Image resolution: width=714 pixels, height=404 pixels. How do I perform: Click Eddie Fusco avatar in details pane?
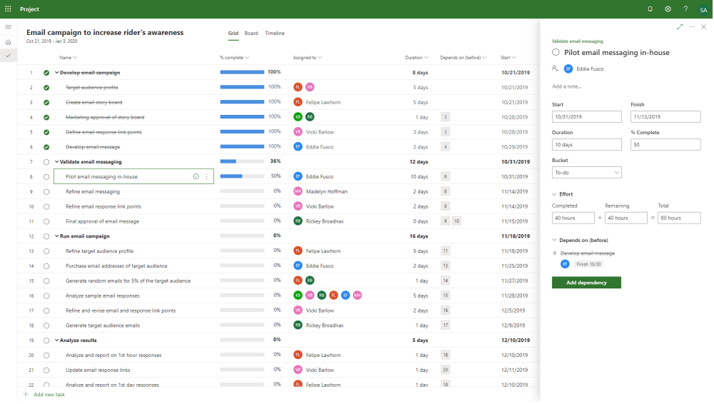click(x=568, y=69)
